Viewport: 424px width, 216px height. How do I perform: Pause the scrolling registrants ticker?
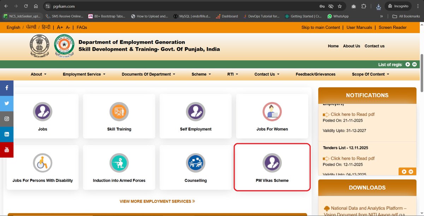(x=414, y=64)
